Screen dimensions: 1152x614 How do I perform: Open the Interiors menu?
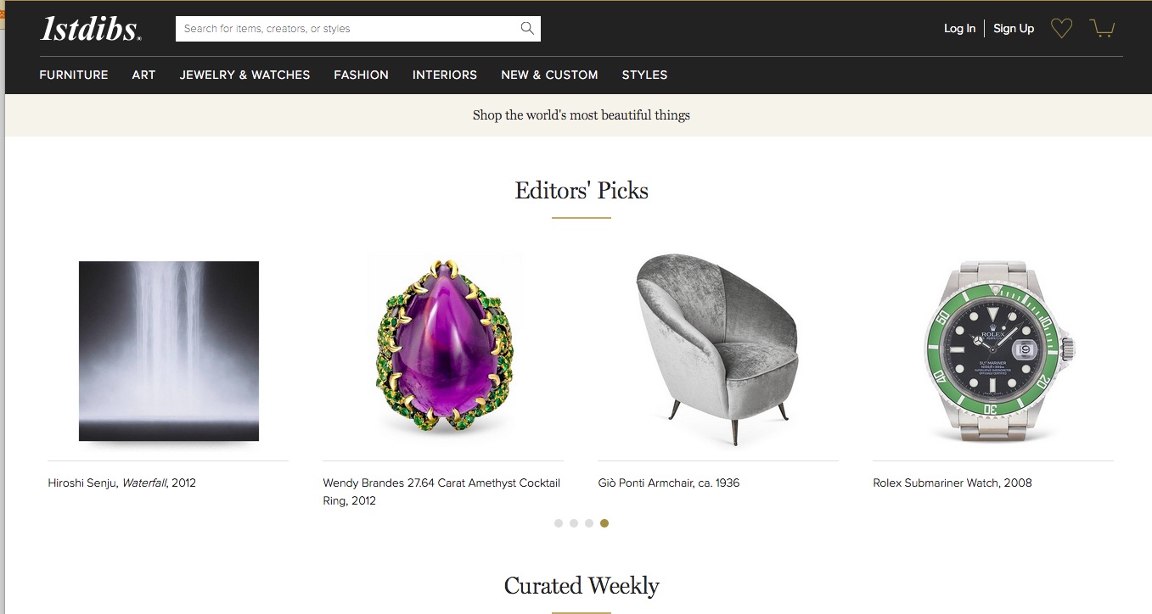pyautogui.click(x=445, y=75)
